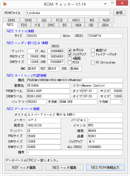Open the GG tab
Viewport: 130px width, 176px height.
(x=44, y=20)
